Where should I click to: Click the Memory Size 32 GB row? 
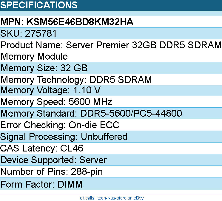click(44, 68)
